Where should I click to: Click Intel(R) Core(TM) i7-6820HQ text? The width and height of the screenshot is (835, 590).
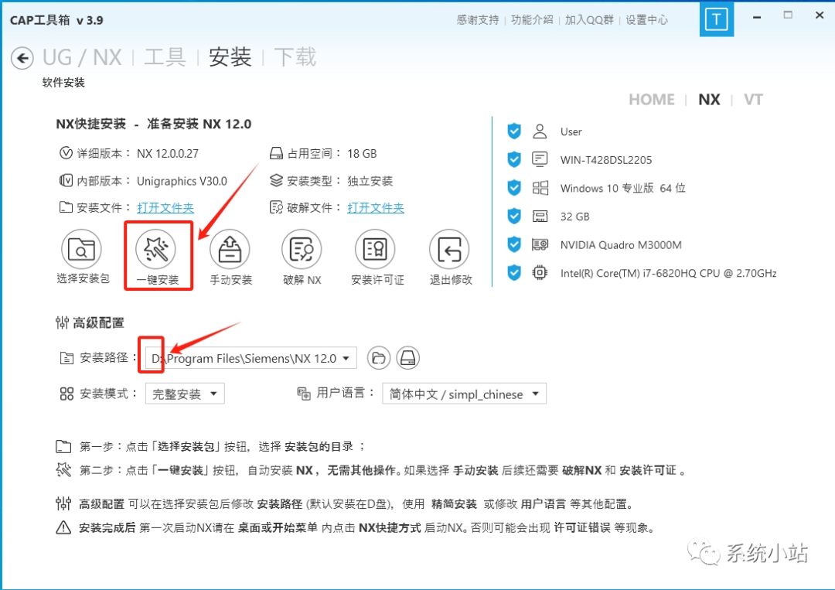coord(668,273)
